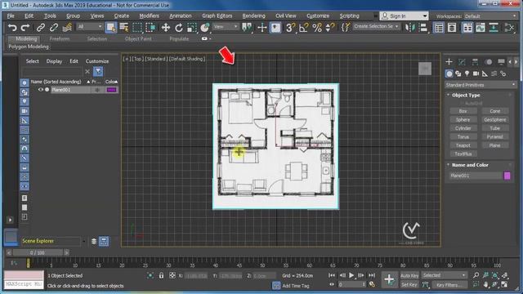Open Modify tab in command panel
This screenshot has height=294, width=523.
click(462, 62)
